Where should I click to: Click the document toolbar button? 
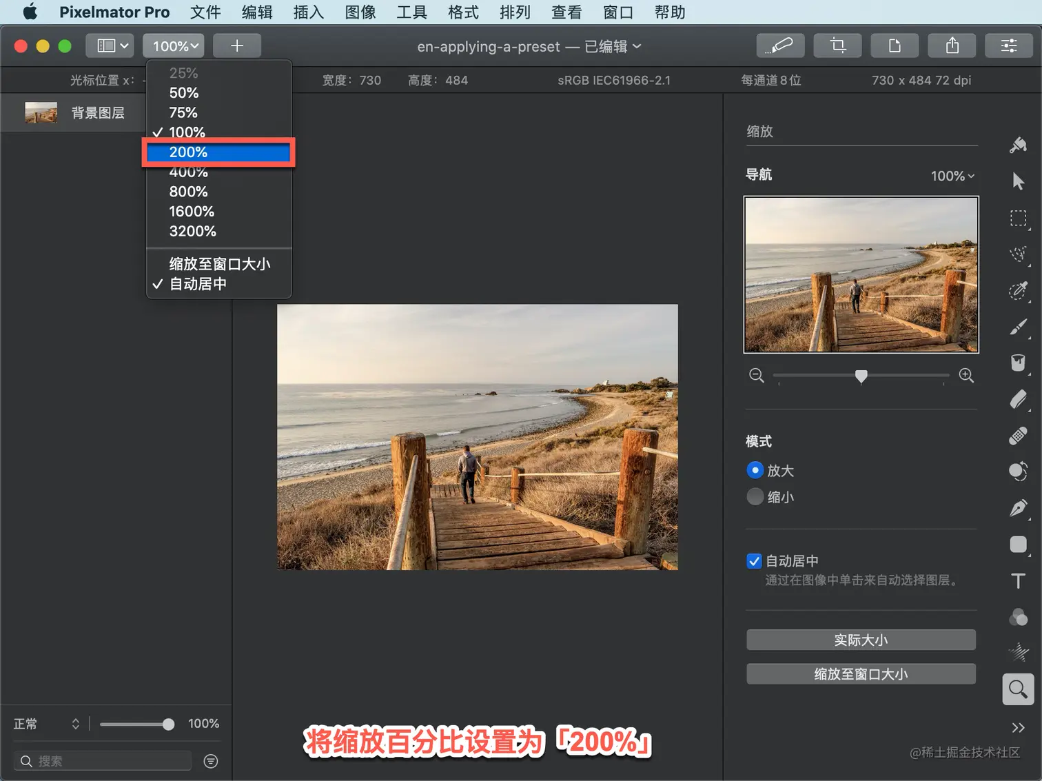click(x=895, y=45)
